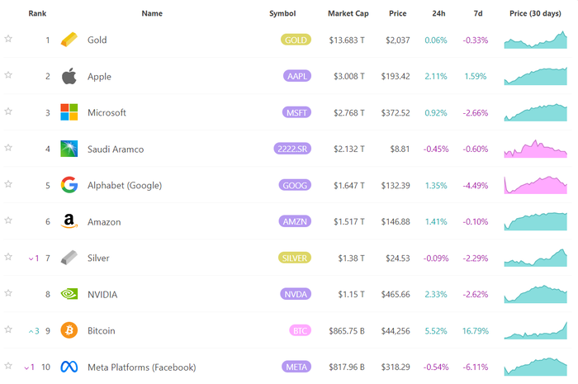This screenshot has width=578, height=384.
Task: Click the GOLD symbol badge
Action: point(296,40)
